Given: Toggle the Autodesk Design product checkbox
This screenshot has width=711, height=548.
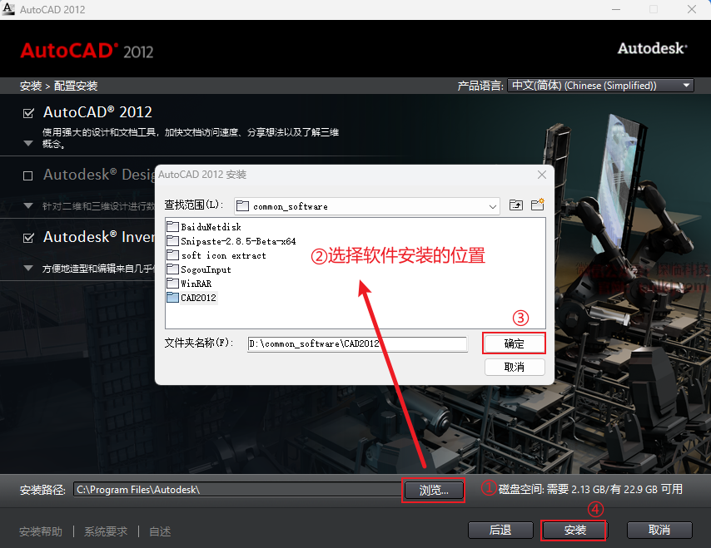Looking at the screenshot, I should click(28, 175).
